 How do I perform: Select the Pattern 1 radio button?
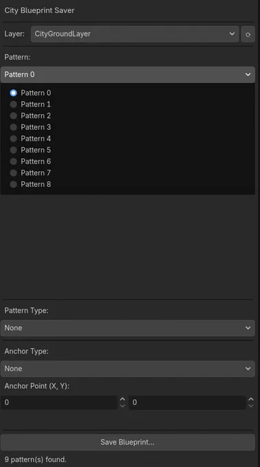[x=13, y=104]
